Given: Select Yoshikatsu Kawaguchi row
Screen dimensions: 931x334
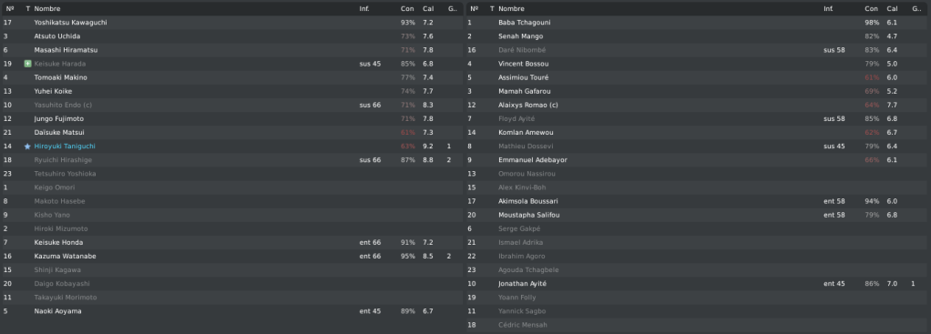Looking at the screenshot, I should [x=232, y=23].
